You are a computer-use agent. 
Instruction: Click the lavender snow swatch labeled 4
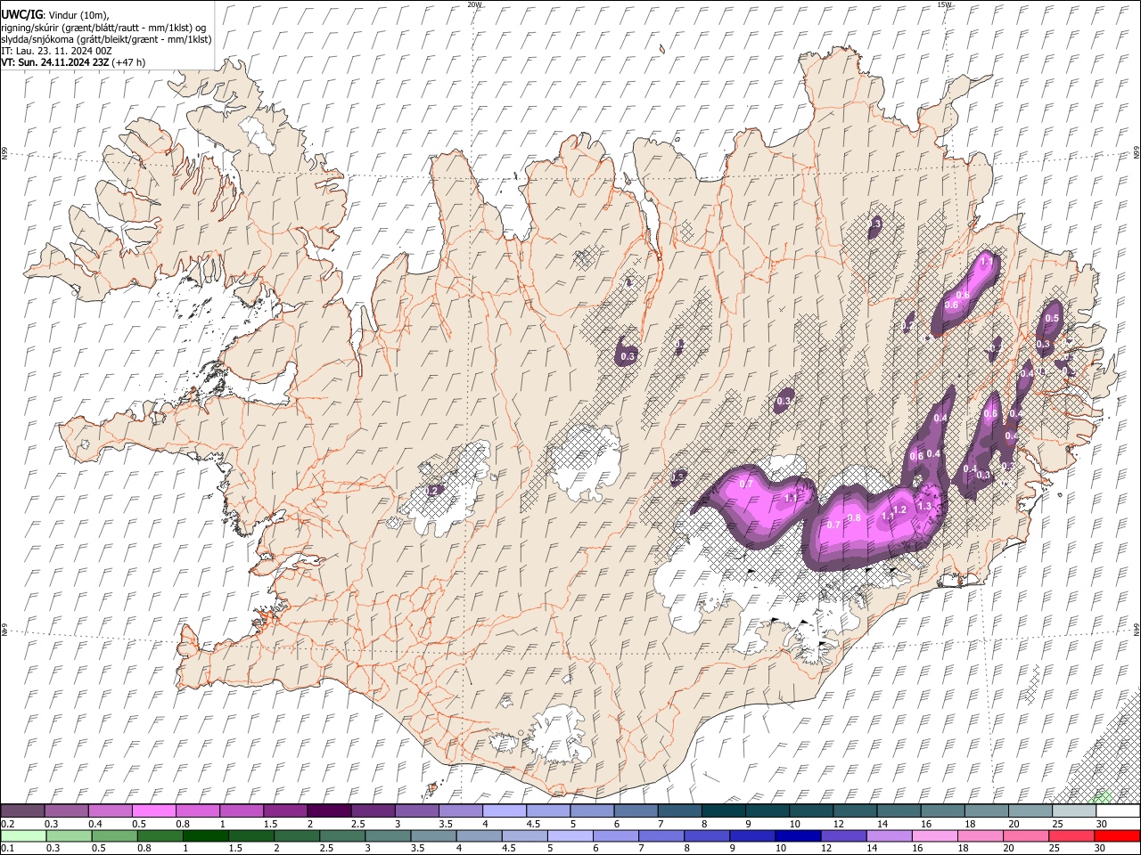[x=504, y=810]
